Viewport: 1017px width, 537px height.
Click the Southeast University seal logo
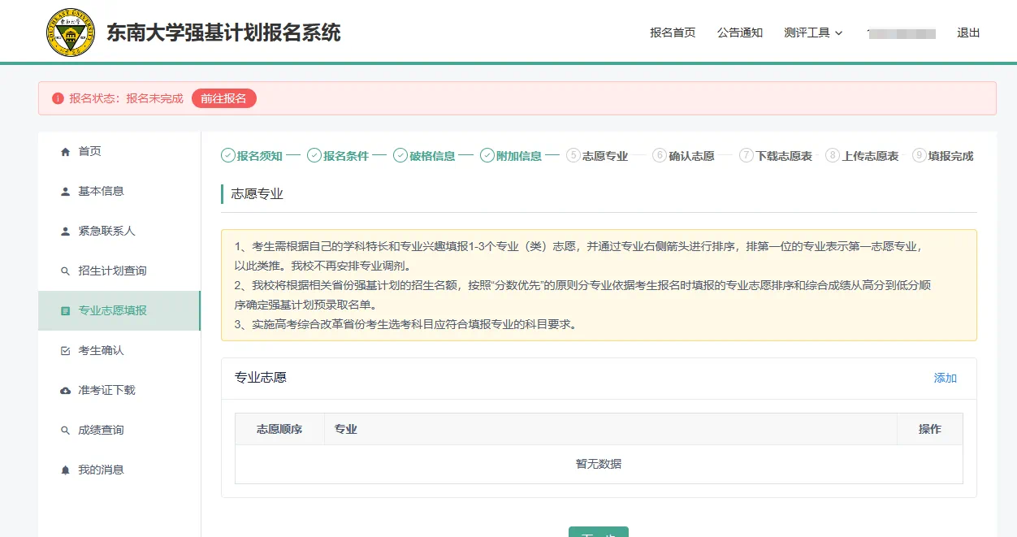click(71, 32)
